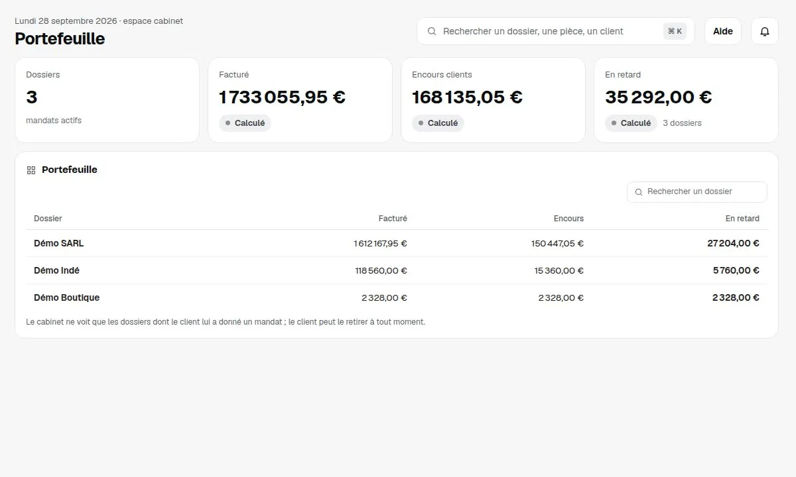Viewport: 796px width, 477px height.
Task: Select the 15 360,00 € cell
Action: (x=559, y=270)
